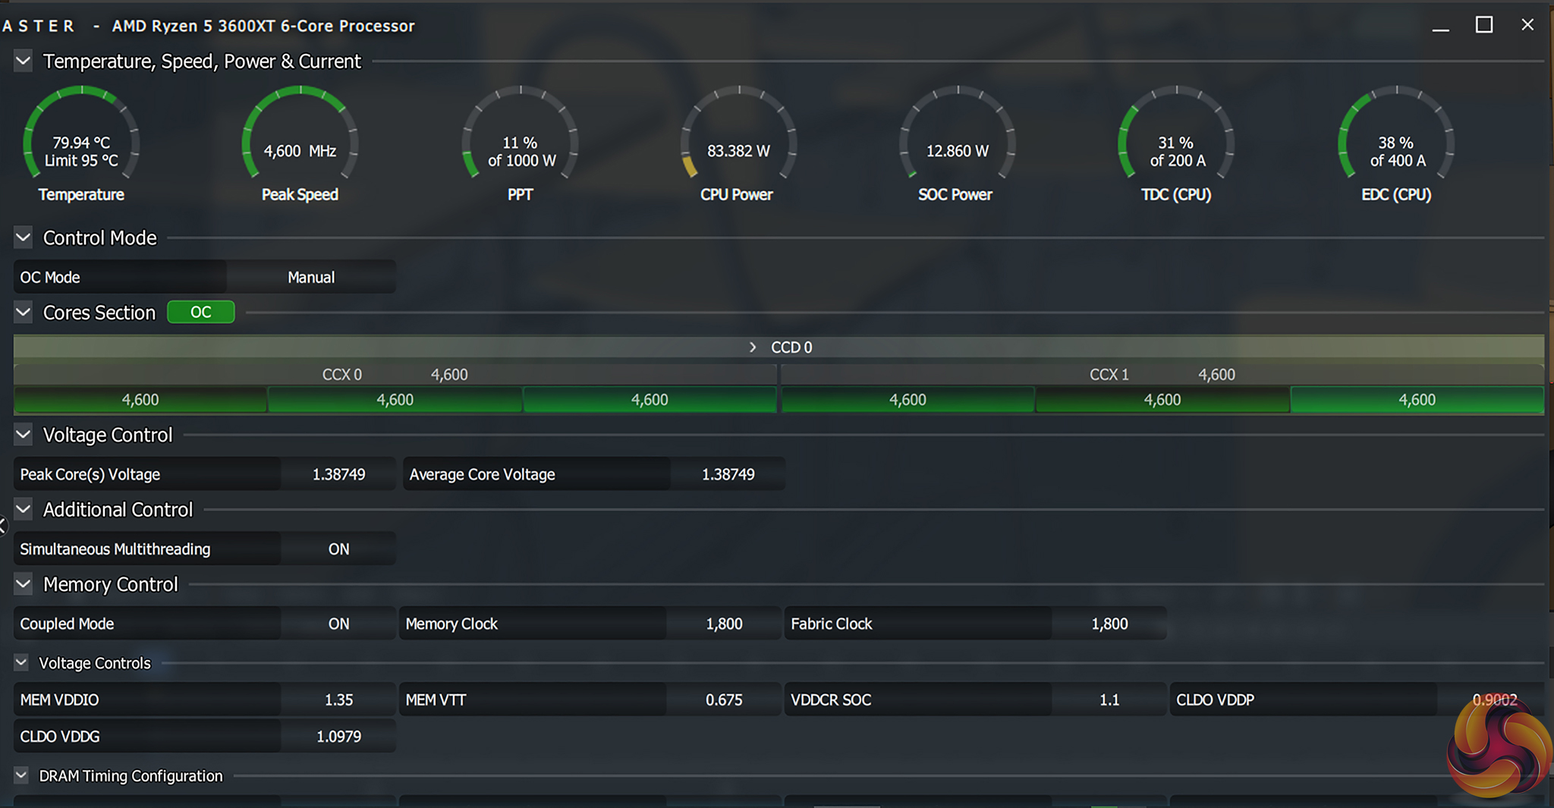Select the CCX 0 4,600 speed value

tap(449, 374)
